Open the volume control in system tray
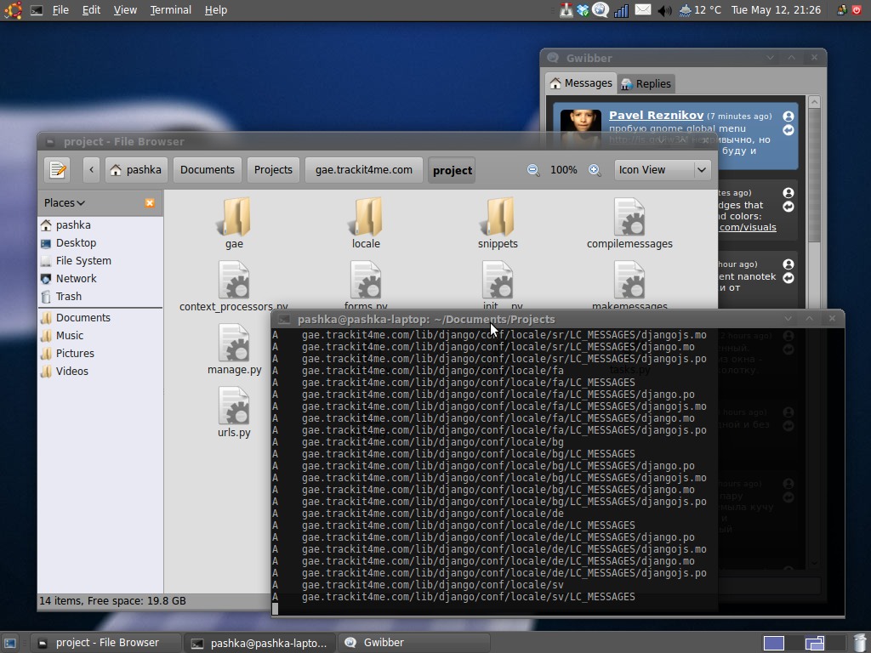871x653 pixels. click(664, 10)
